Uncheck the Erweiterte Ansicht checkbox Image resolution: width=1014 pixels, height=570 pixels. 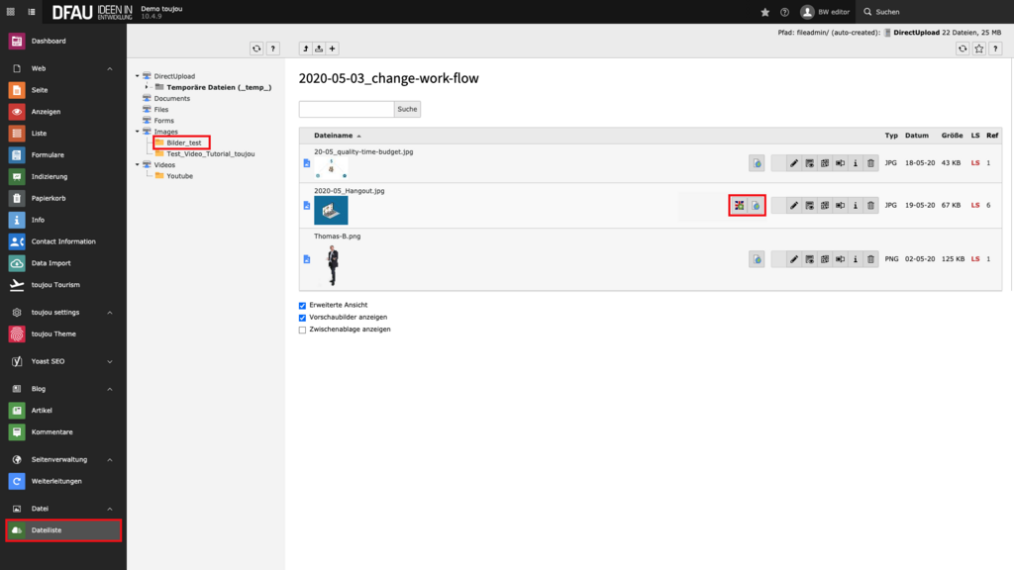(303, 305)
